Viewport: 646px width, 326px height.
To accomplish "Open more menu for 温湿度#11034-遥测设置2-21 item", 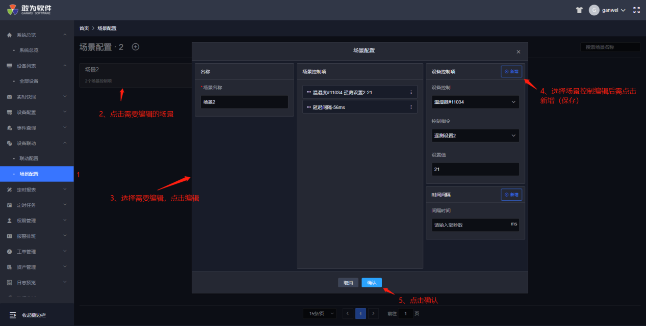I will [411, 92].
